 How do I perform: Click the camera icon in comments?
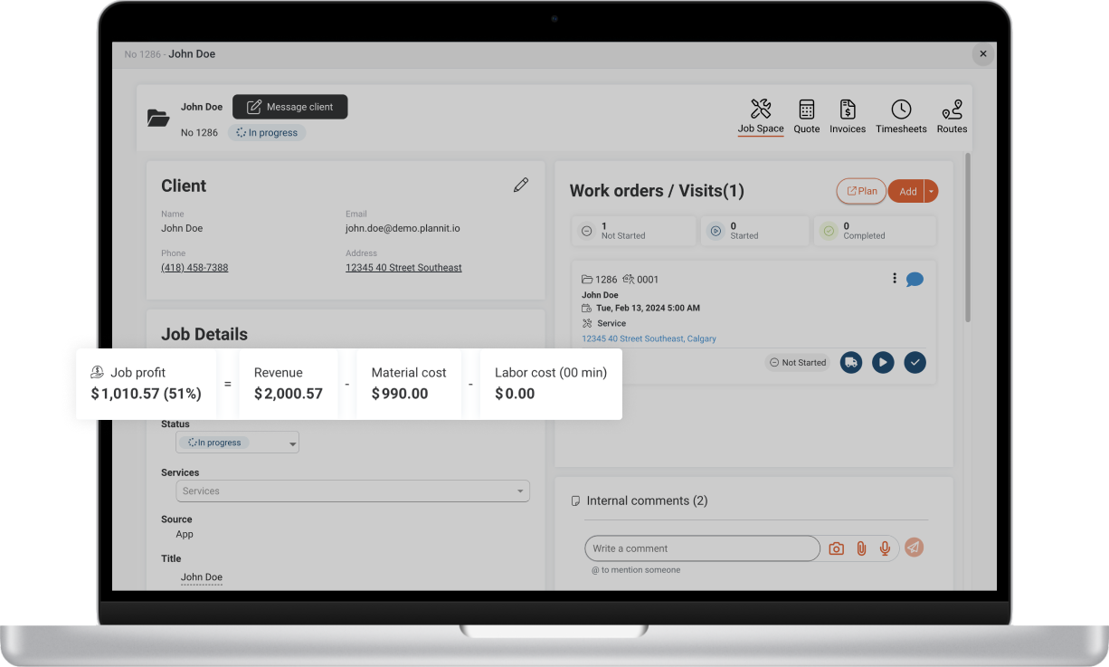(x=837, y=548)
